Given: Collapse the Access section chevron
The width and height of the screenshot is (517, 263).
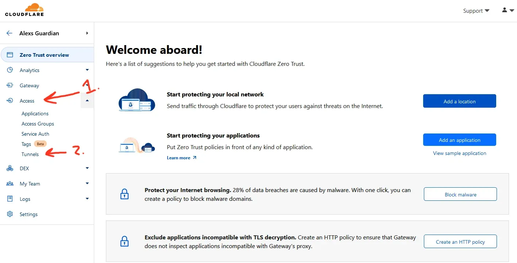Looking at the screenshot, I should (87, 100).
